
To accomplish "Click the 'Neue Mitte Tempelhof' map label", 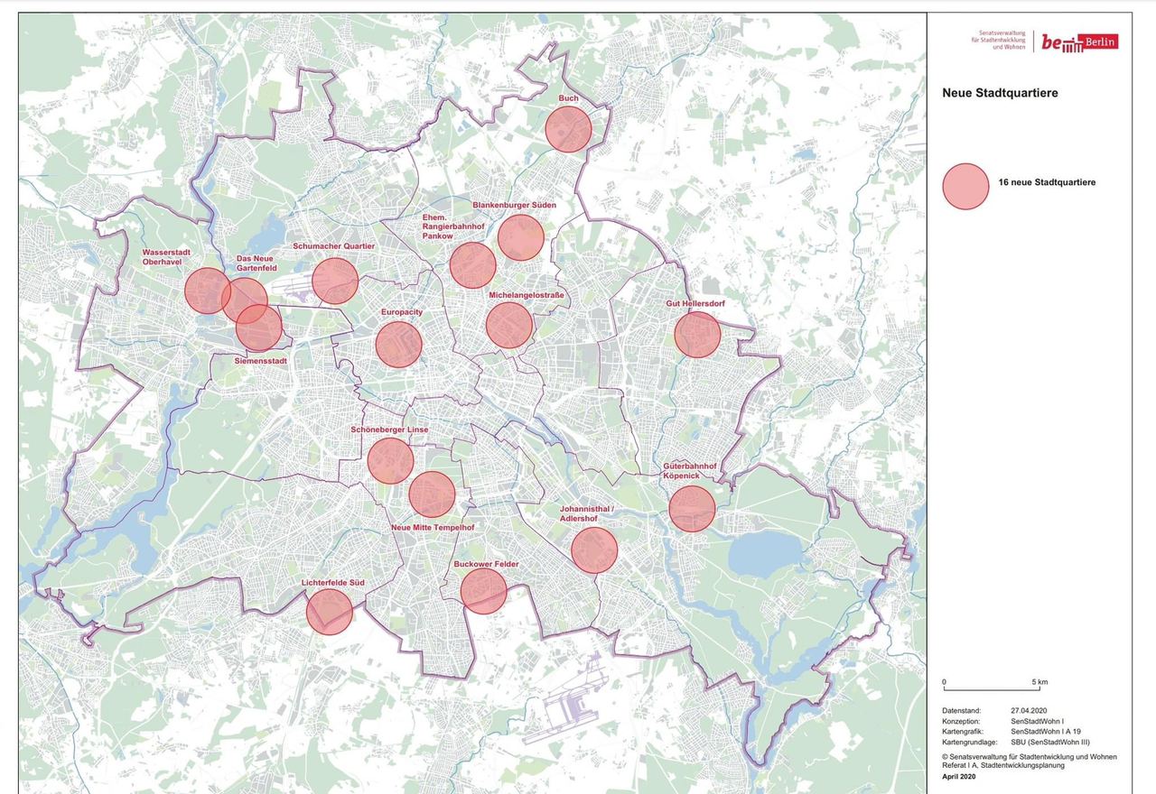I will [432, 526].
